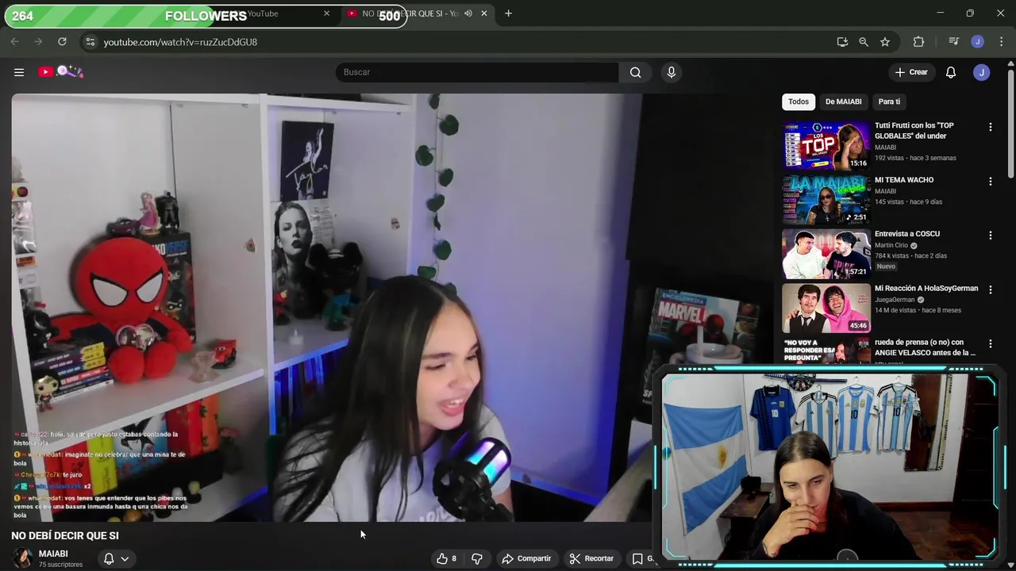1016x571 pixels.
Task: Select the Para ti filter chip
Action: pos(889,102)
